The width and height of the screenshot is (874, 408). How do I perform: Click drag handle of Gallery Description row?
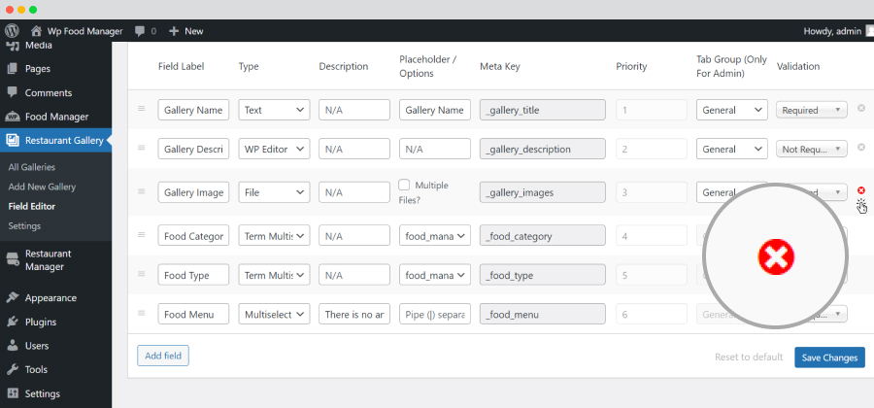click(x=142, y=147)
